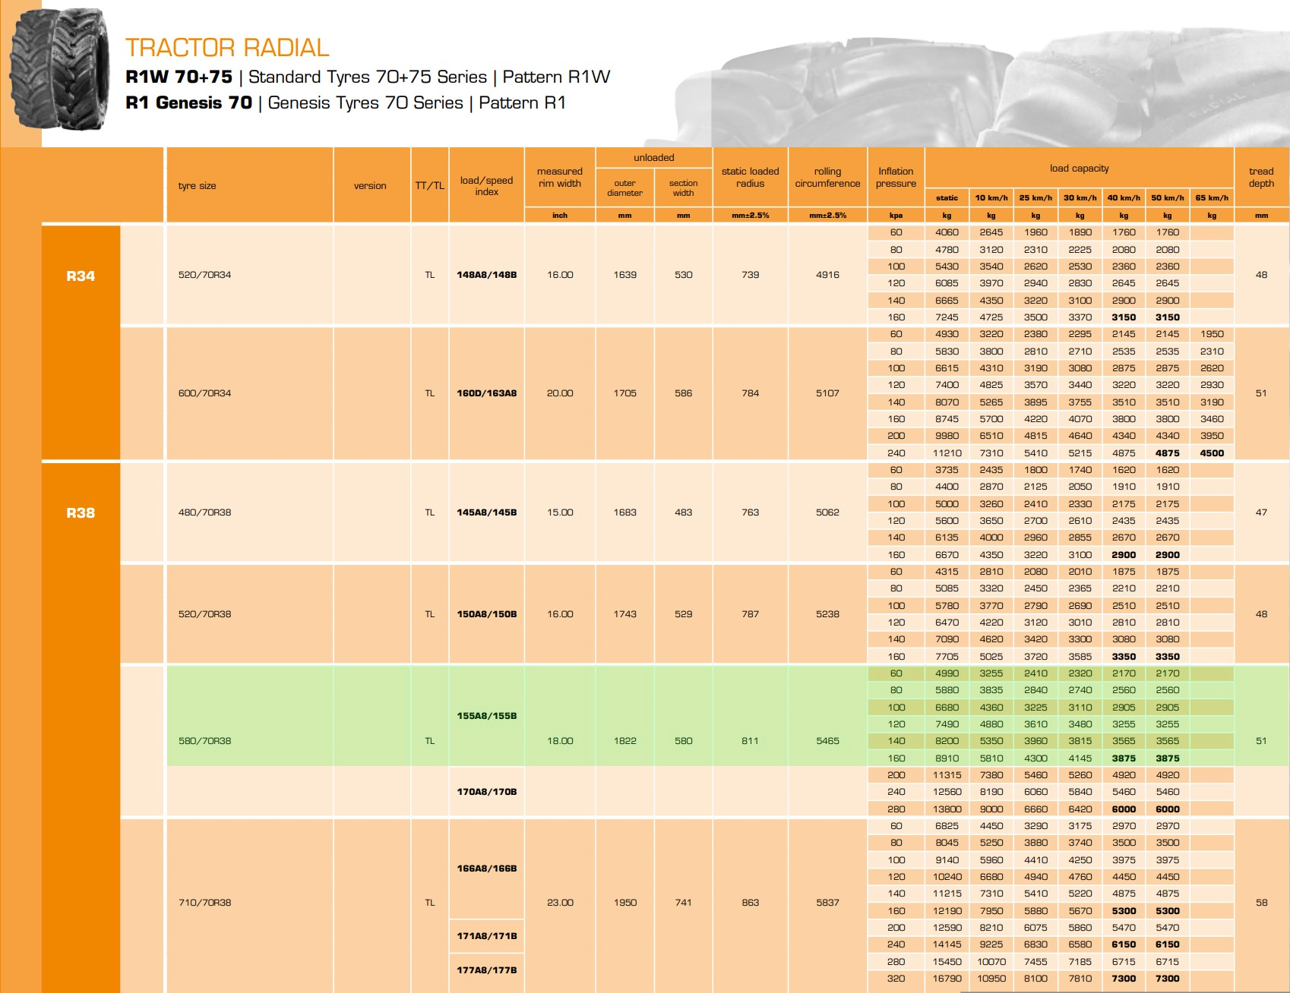This screenshot has width=1290, height=993.
Task: Select the 600/70R34 tyre size cell
Action: tap(204, 393)
